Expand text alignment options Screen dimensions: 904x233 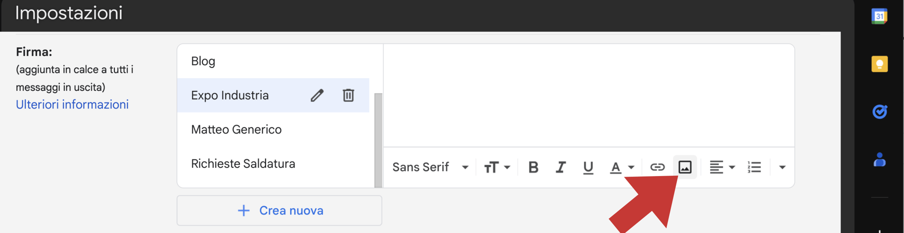[722, 168]
